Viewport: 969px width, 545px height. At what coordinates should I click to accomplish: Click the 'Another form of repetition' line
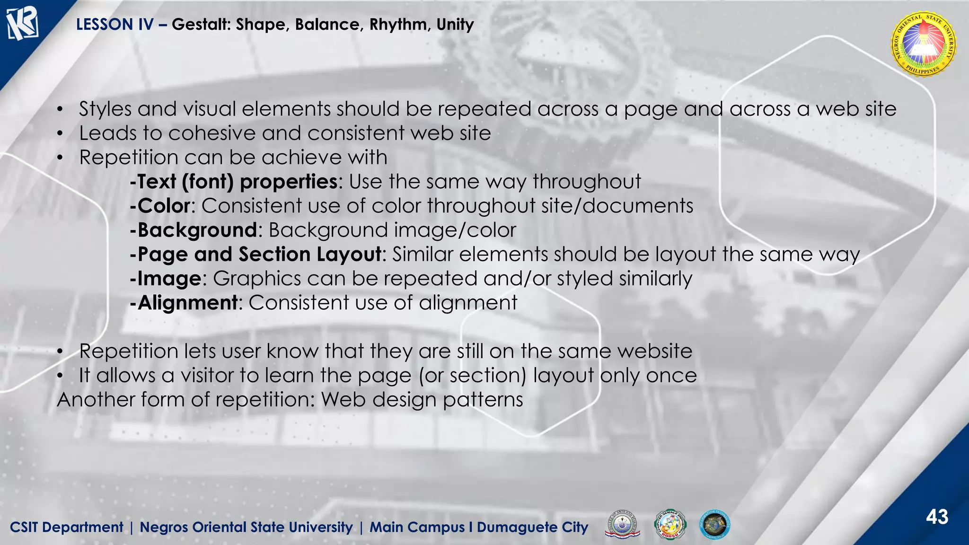coord(290,400)
